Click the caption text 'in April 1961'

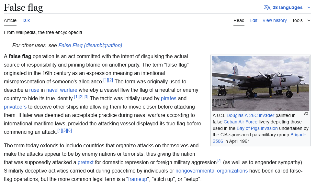point(237,141)
